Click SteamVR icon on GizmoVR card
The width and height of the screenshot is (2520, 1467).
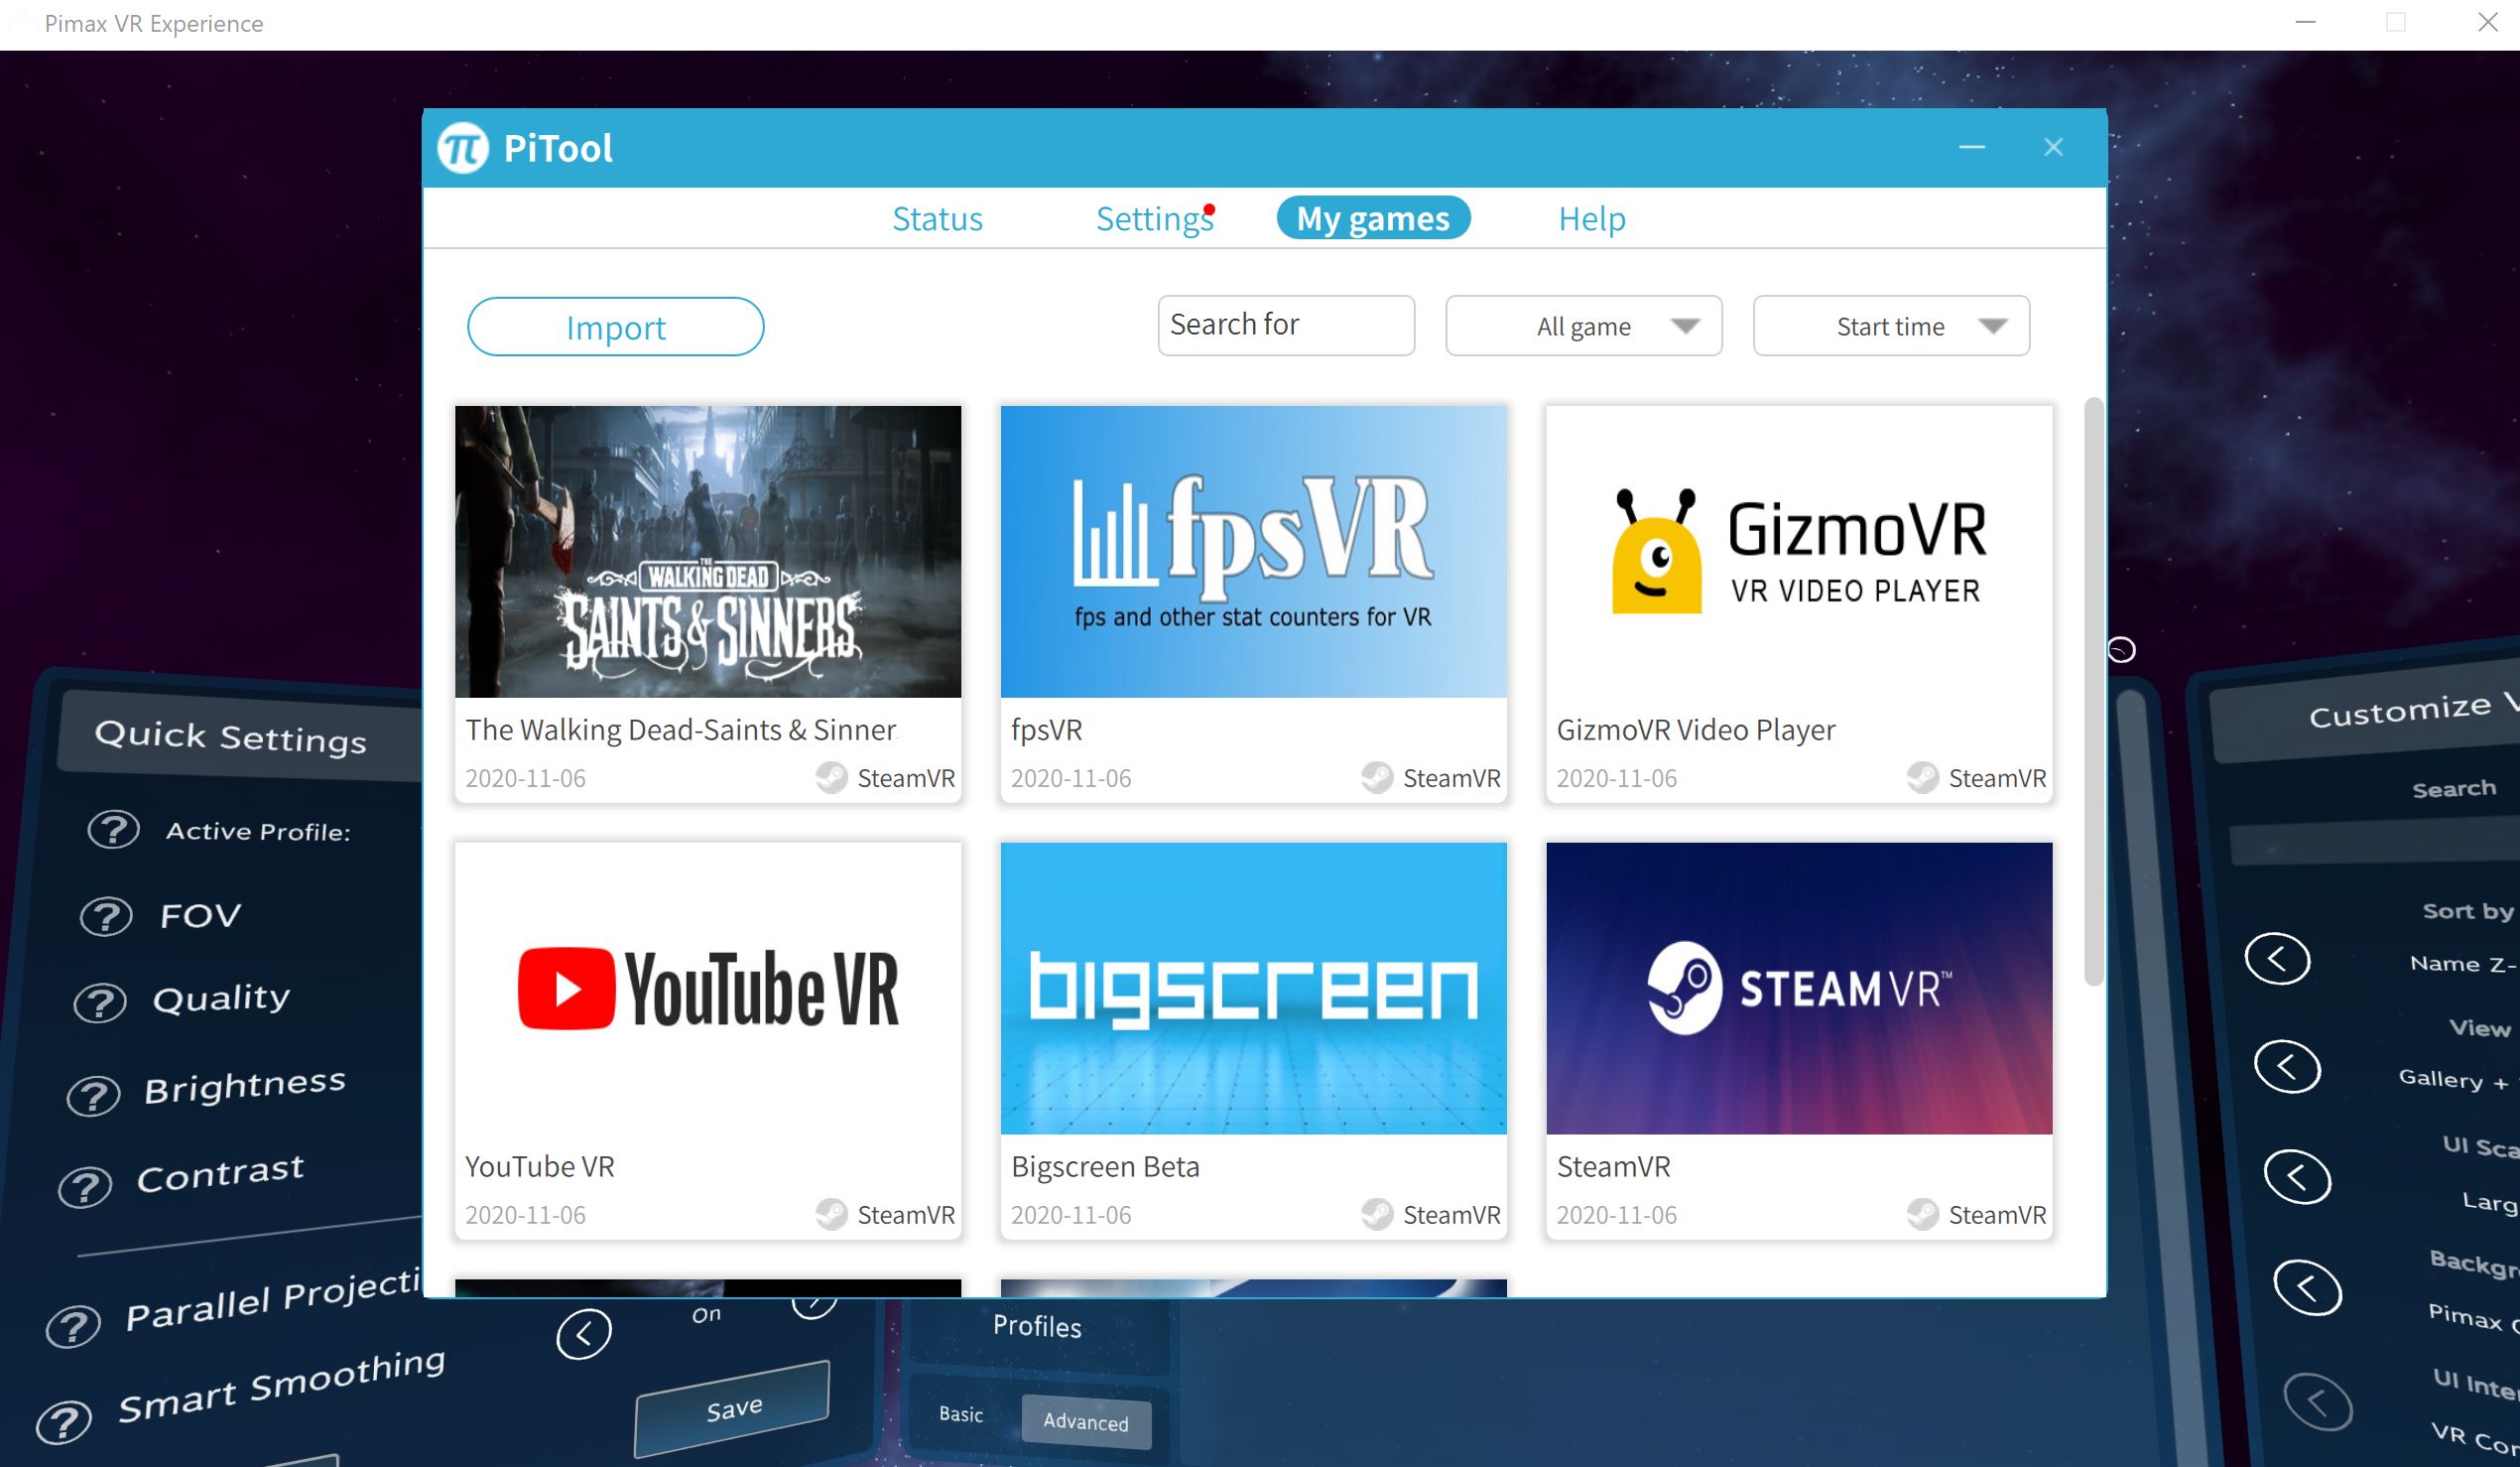[1922, 777]
